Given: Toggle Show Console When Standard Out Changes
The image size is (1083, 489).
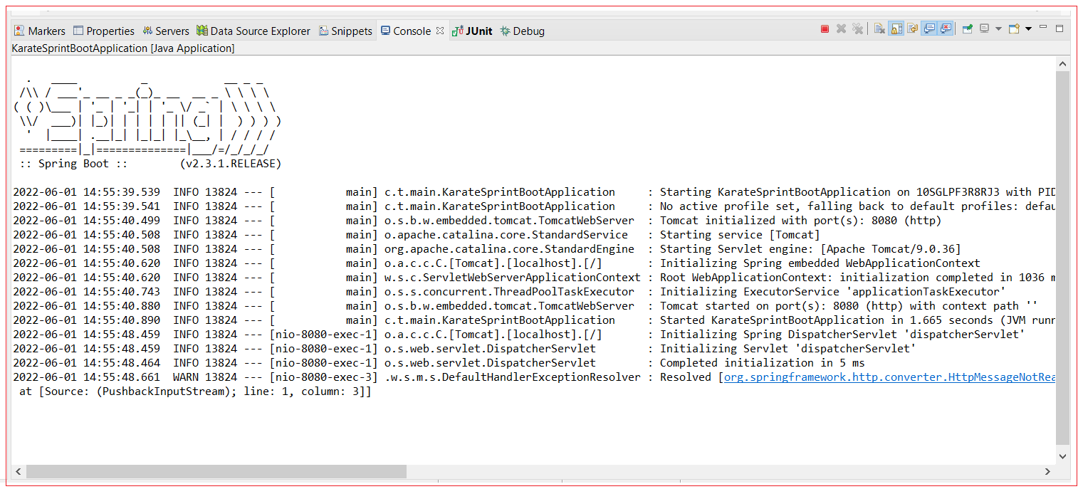Looking at the screenshot, I should point(928,29).
